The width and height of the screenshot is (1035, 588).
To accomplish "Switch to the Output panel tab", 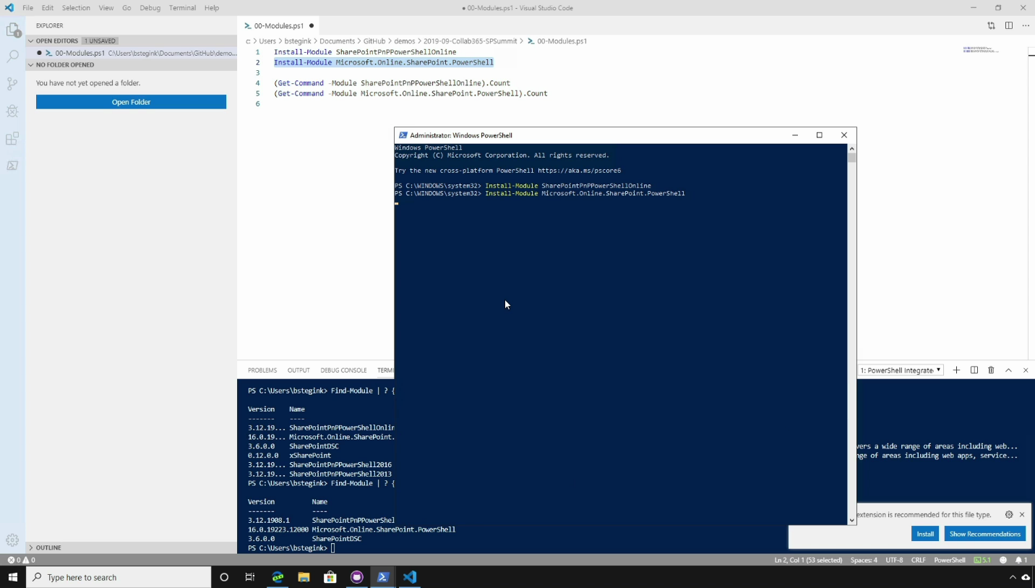I will tap(299, 370).
